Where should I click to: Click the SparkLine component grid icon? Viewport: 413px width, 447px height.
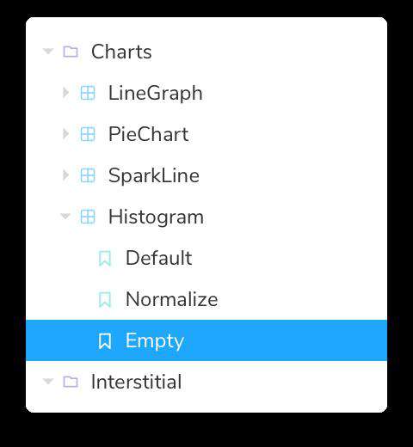tap(88, 175)
